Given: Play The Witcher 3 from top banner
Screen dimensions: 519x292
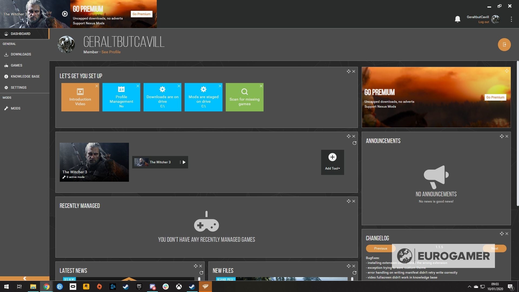Looking at the screenshot, I should coord(65,14).
